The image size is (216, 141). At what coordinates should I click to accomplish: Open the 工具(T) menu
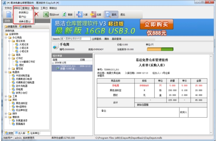(44, 8)
